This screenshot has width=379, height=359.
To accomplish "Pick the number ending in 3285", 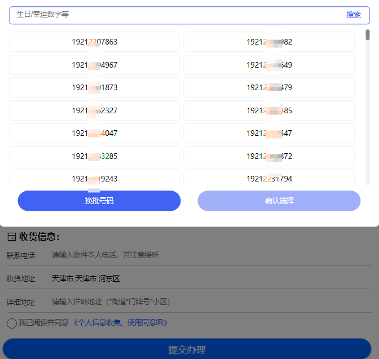I will click(x=95, y=156).
